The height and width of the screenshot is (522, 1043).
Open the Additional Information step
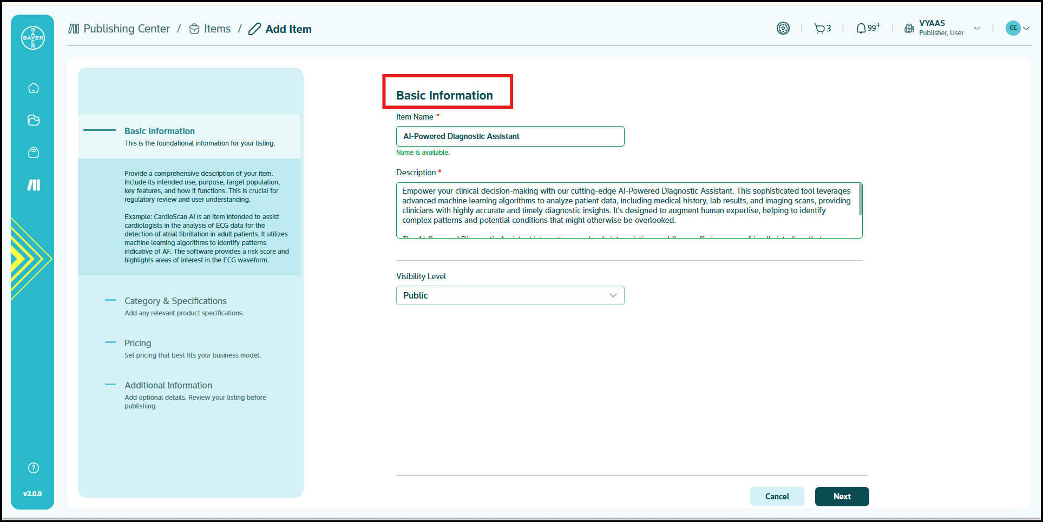[x=168, y=385]
